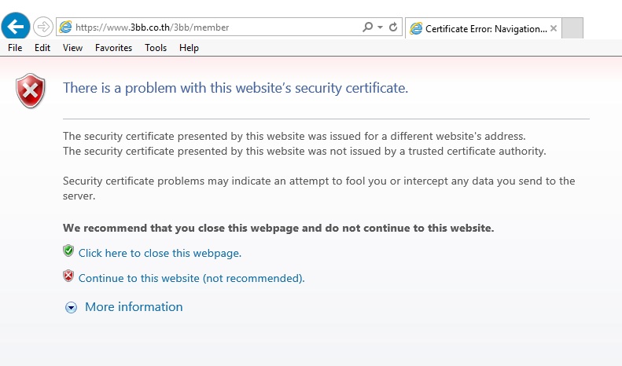Close the Certificate Error tab

click(x=554, y=28)
